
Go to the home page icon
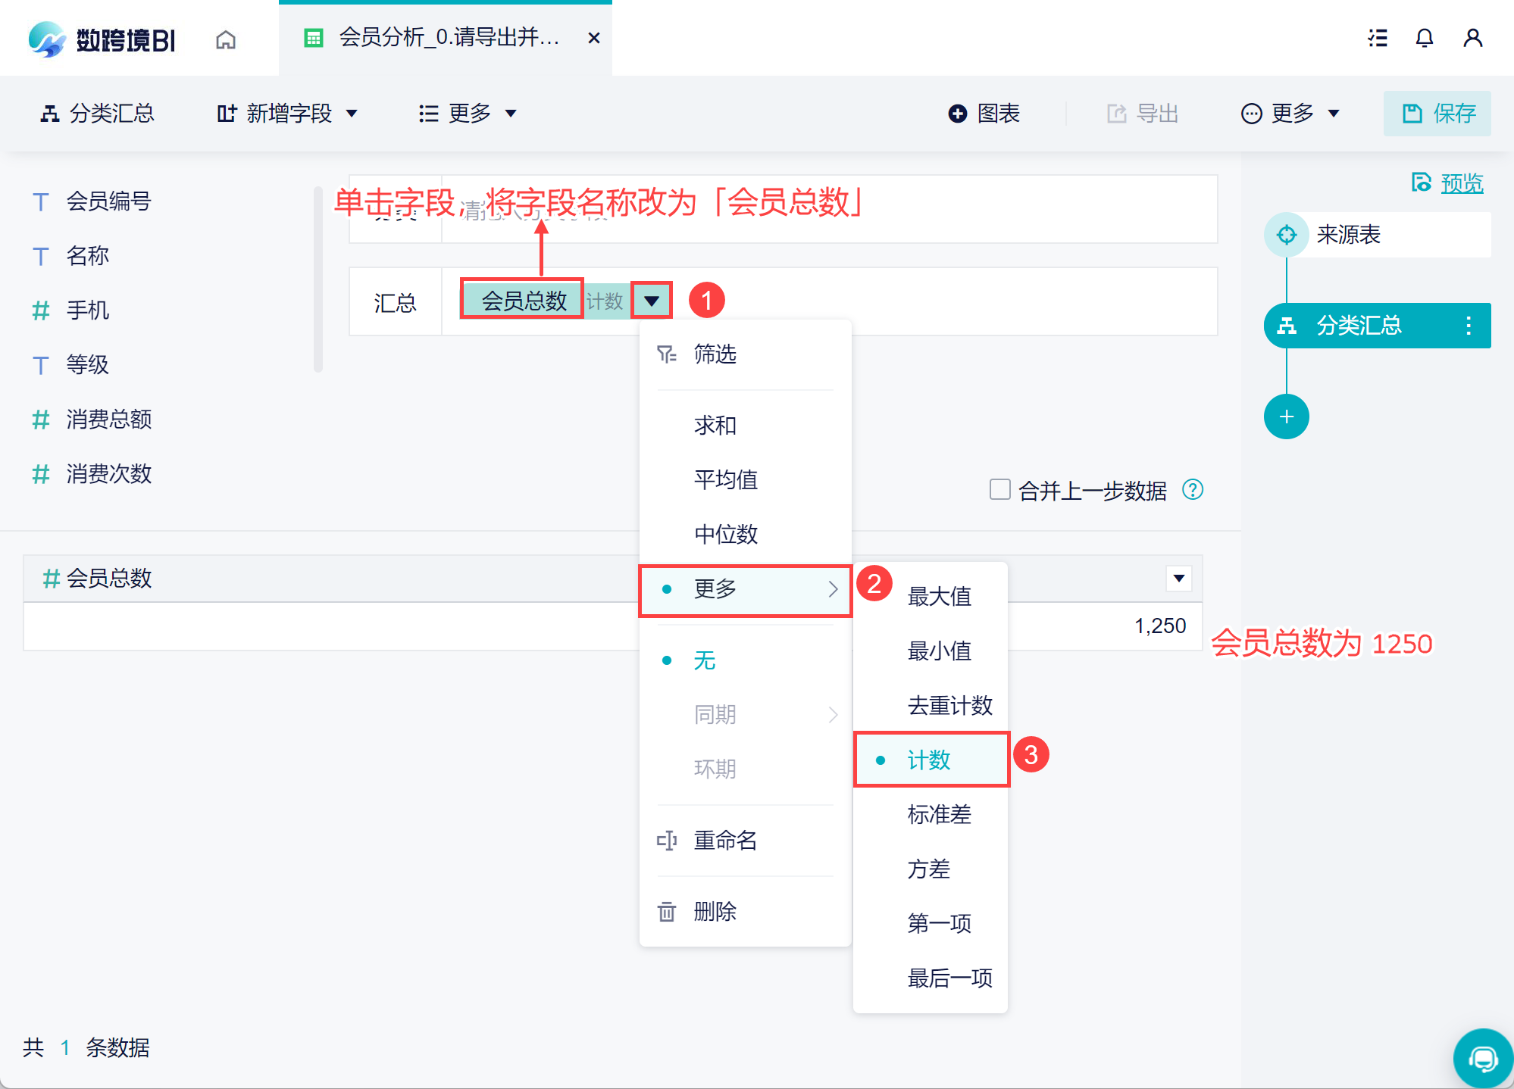tap(226, 39)
